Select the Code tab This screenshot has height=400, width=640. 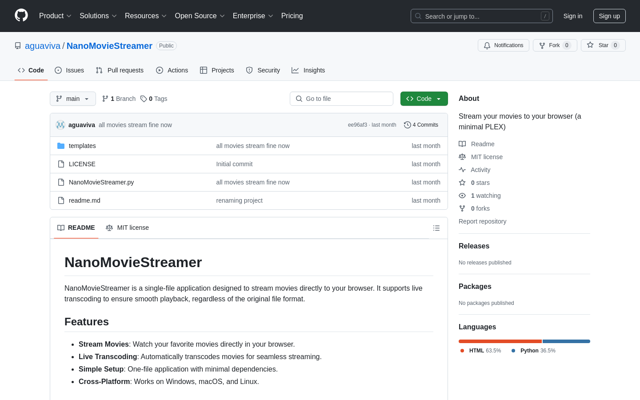[31, 70]
